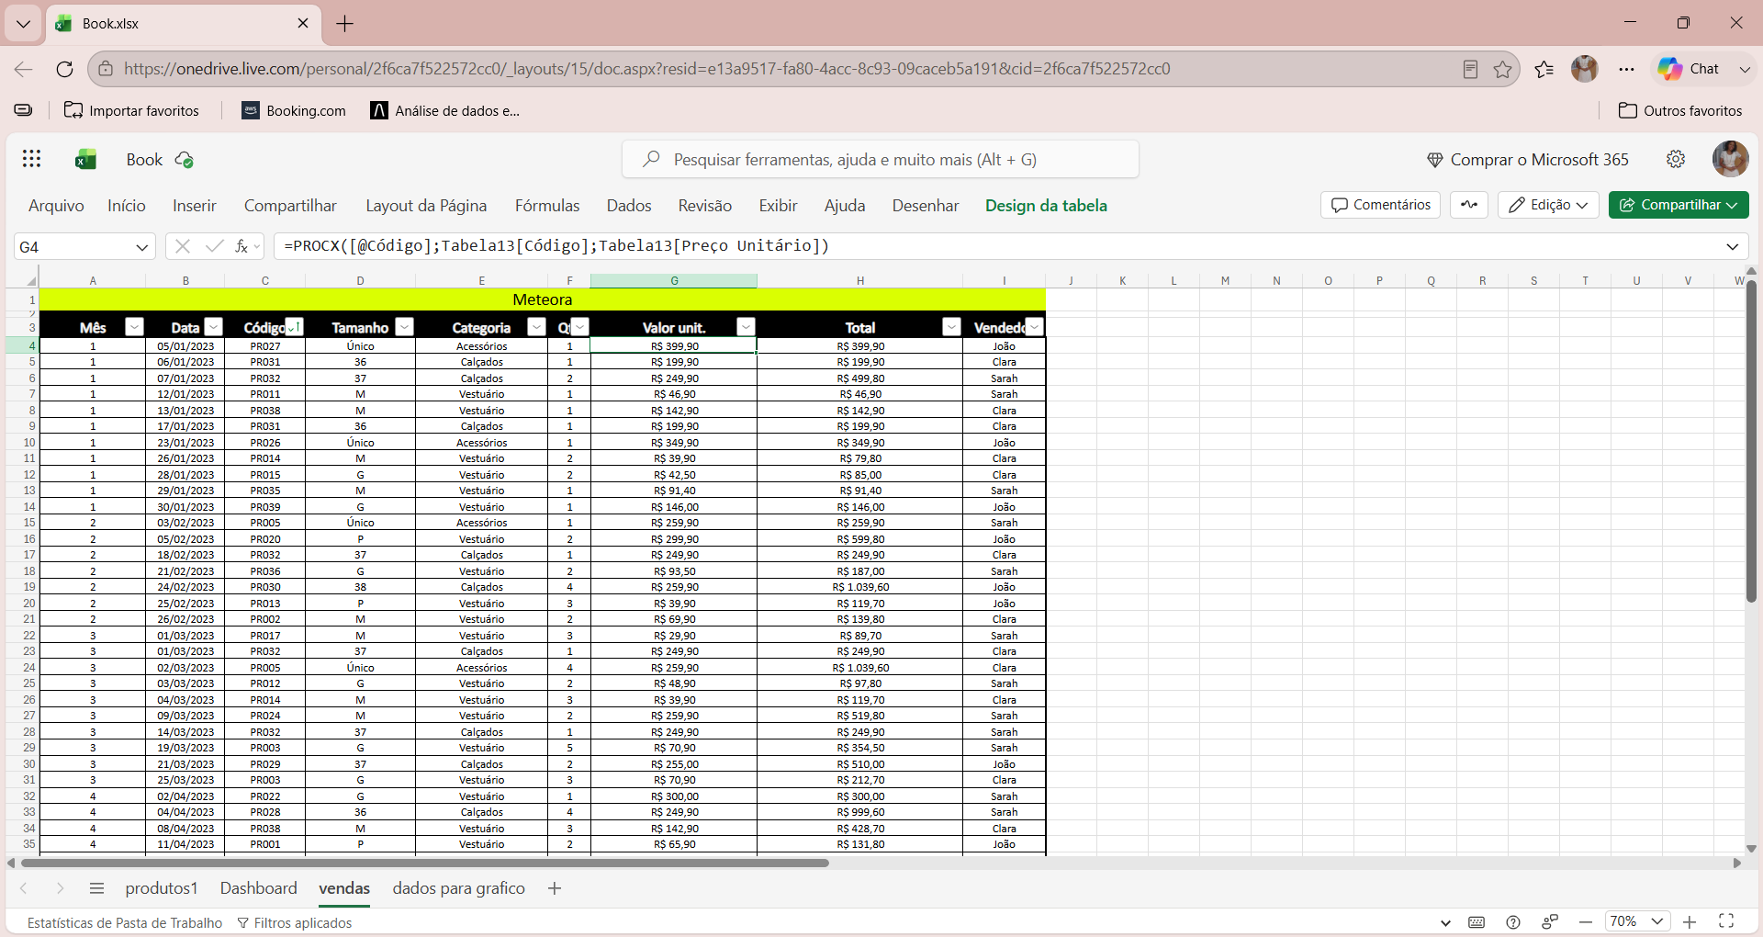Switch to the produtos1 sheet tab
The height and width of the screenshot is (937, 1763).
(162, 888)
